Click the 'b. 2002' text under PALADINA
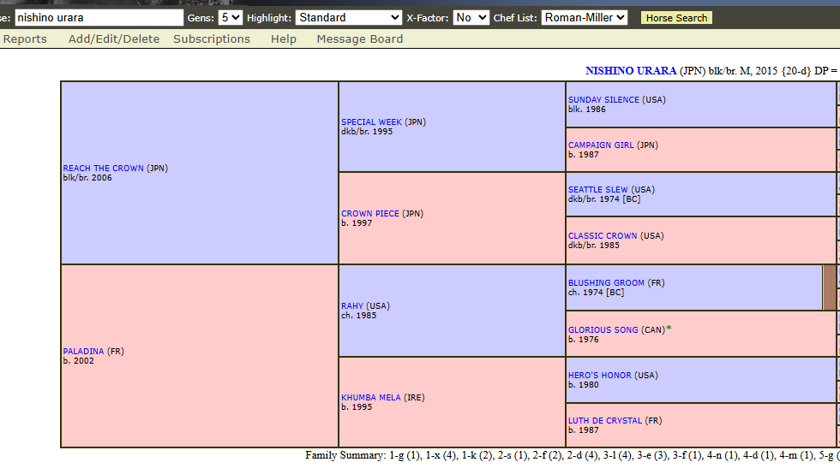 pos(78,361)
